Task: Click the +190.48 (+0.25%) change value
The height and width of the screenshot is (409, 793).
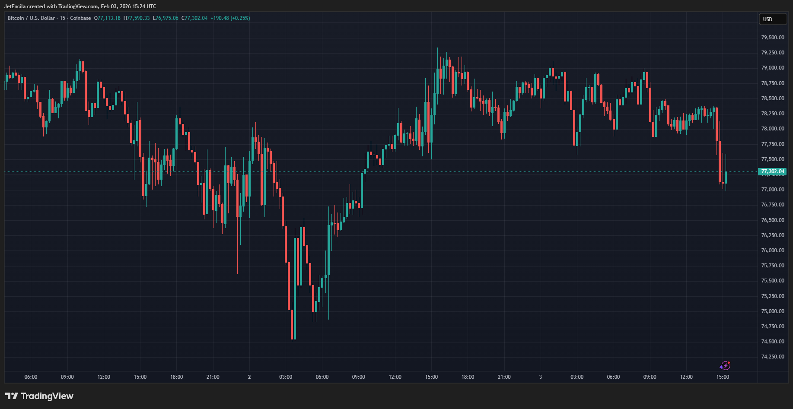Action: point(230,18)
